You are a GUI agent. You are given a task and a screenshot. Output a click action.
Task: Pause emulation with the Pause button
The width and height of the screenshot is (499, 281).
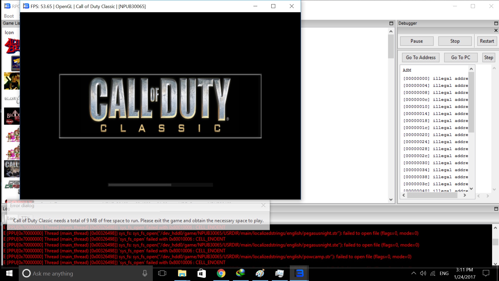(417, 41)
